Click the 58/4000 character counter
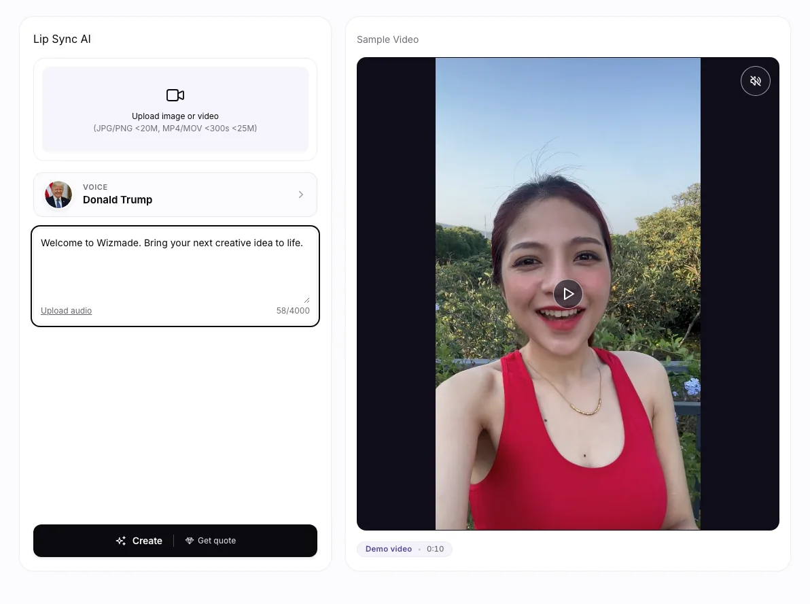Screen dimensions: 810x604 click(x=293, y=310)
